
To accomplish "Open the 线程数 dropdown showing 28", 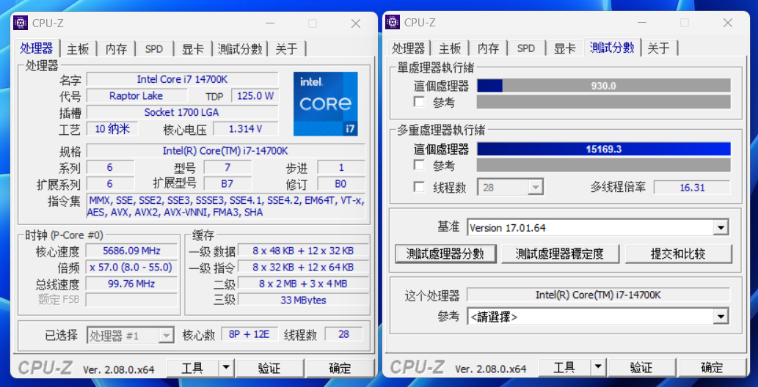I will [x=511, y=187].
